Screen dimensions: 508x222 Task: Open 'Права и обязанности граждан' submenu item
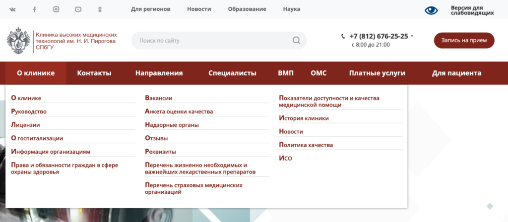tap(65, 168)
